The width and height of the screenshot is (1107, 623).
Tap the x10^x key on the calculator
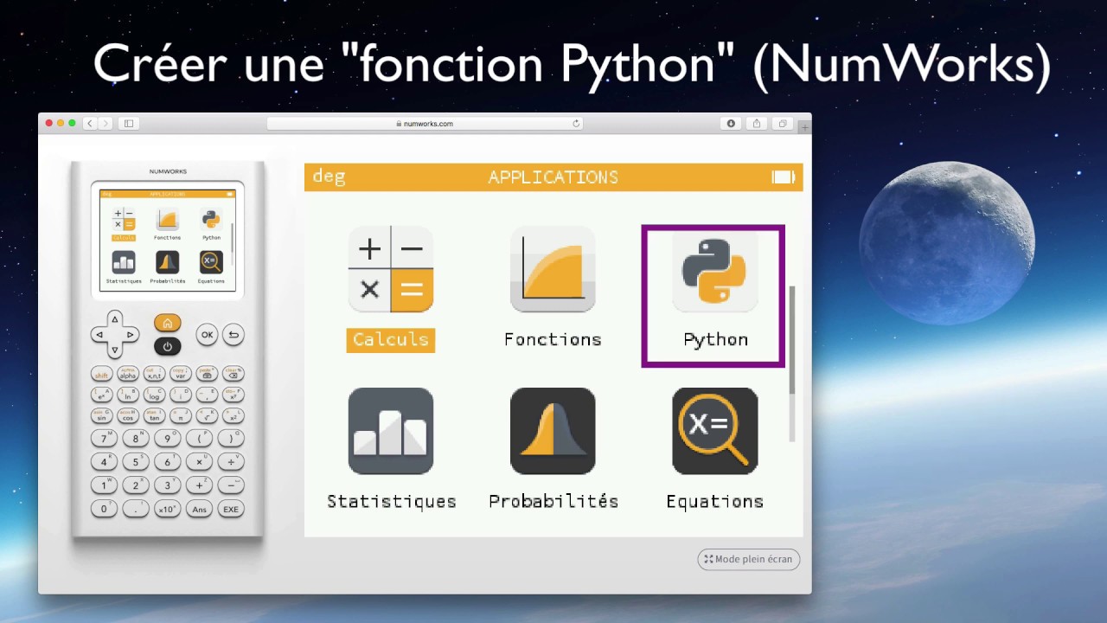168,509
